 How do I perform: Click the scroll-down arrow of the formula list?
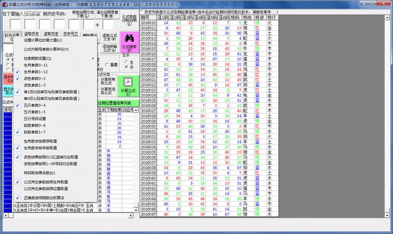point(136,209)
